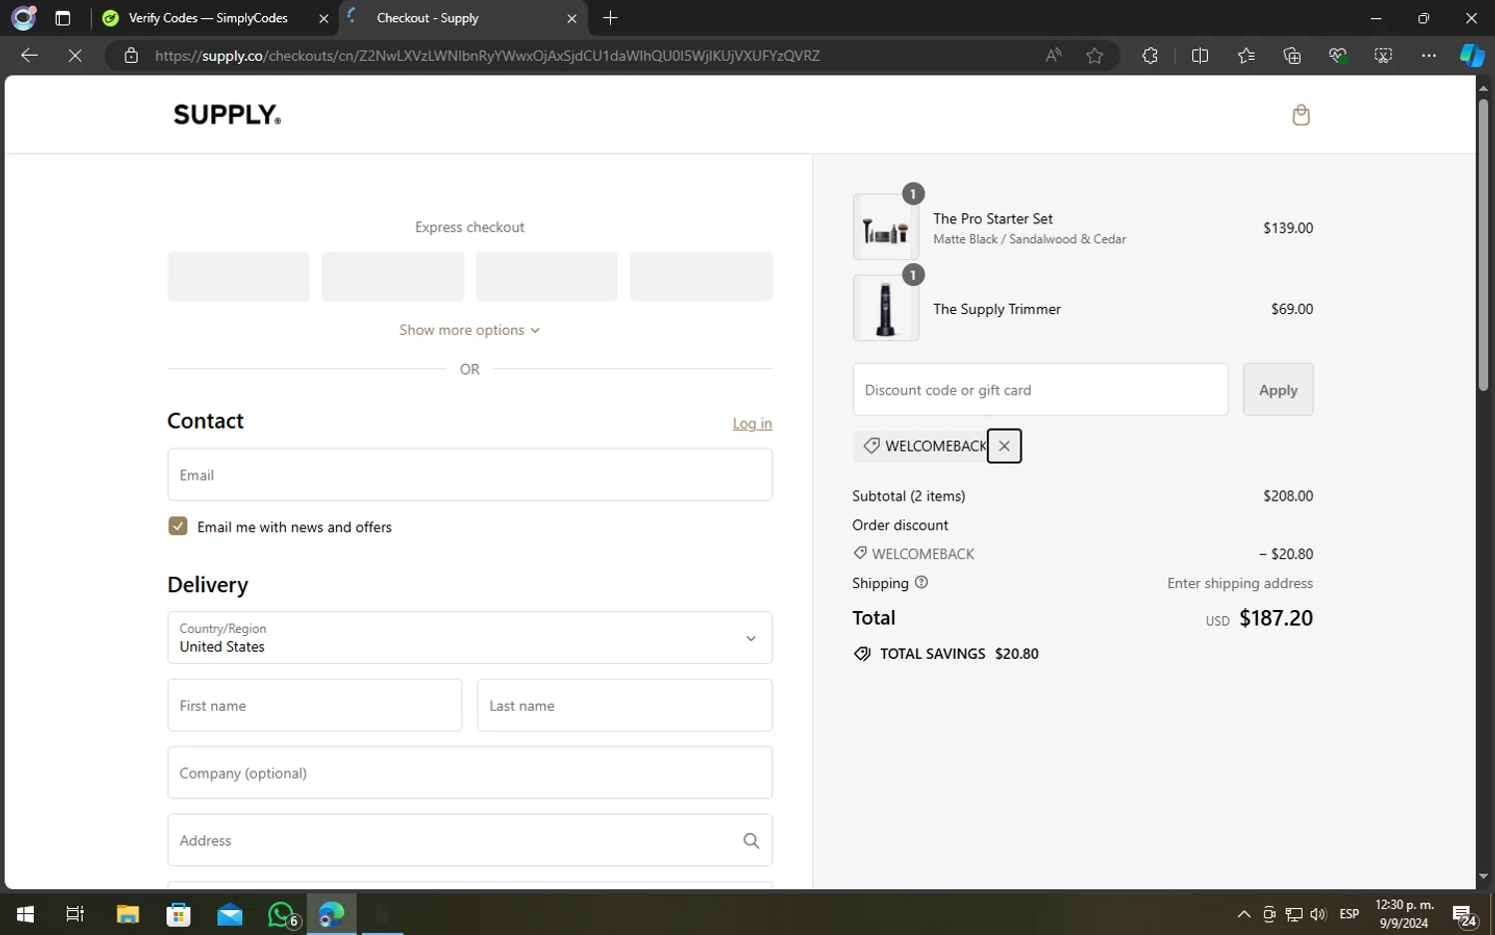Click the scrollbar down arrow
Viewport: 1495px width, 935px height.
tap(1483, 877)
